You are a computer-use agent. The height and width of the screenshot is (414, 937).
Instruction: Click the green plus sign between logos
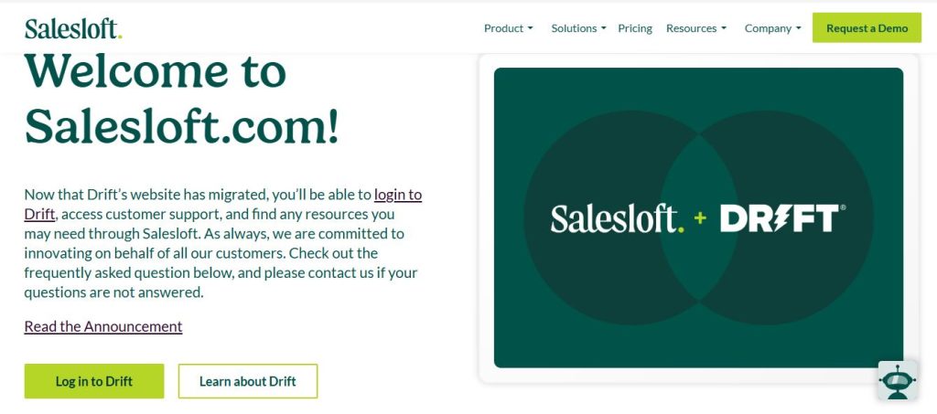point(700,218)
